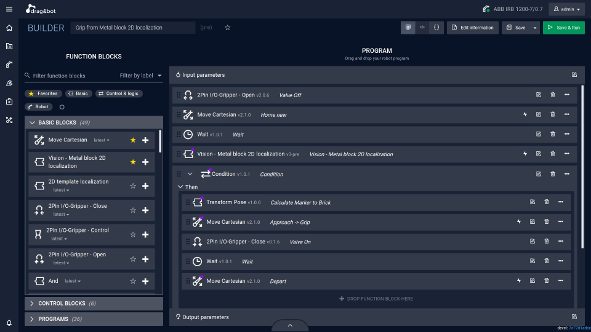
Task: Delete the Condition block
Action: [x=553, y=174]
